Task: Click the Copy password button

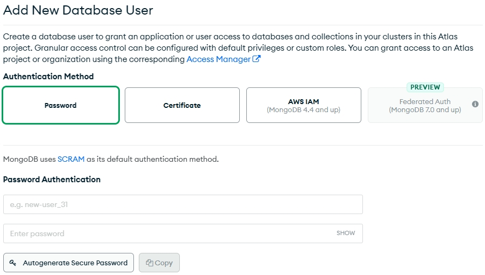Action: 159,263
